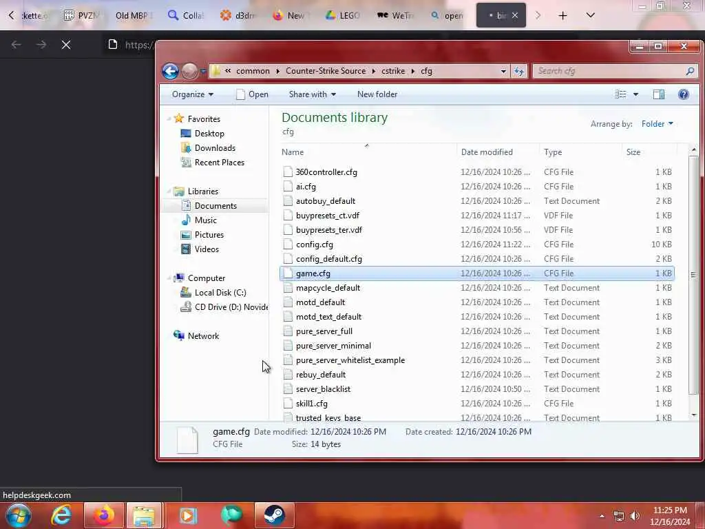Click the game.cfg file icon

pos(288,273)
